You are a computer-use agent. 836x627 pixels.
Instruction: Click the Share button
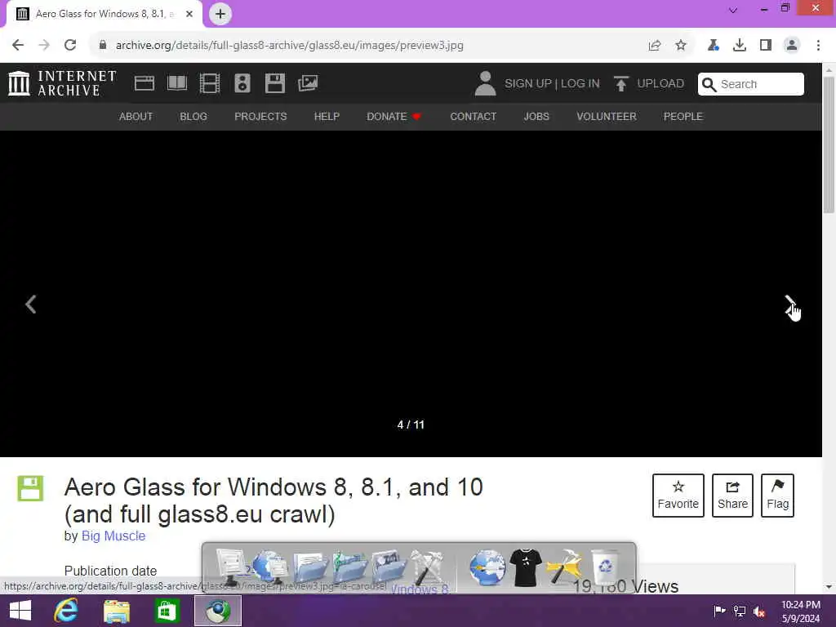click(732, 496)
